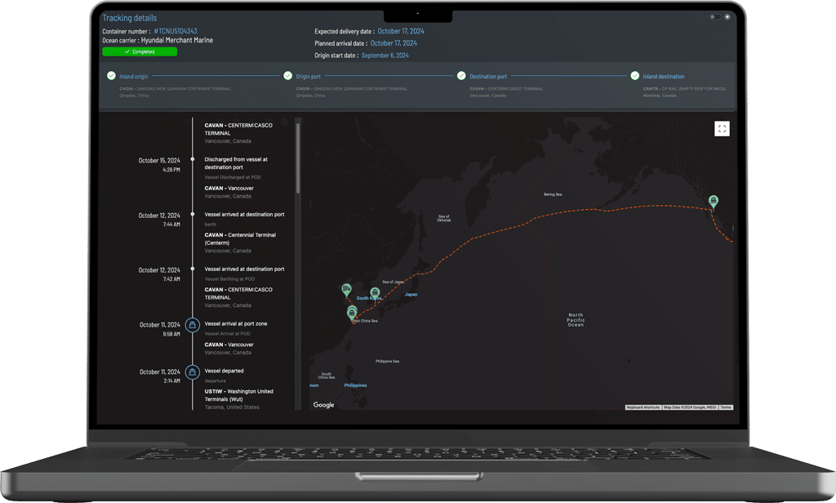Open Keyboard shortcuts on the map
Viewport: 836px width, 503px height.
coord(643,407)
